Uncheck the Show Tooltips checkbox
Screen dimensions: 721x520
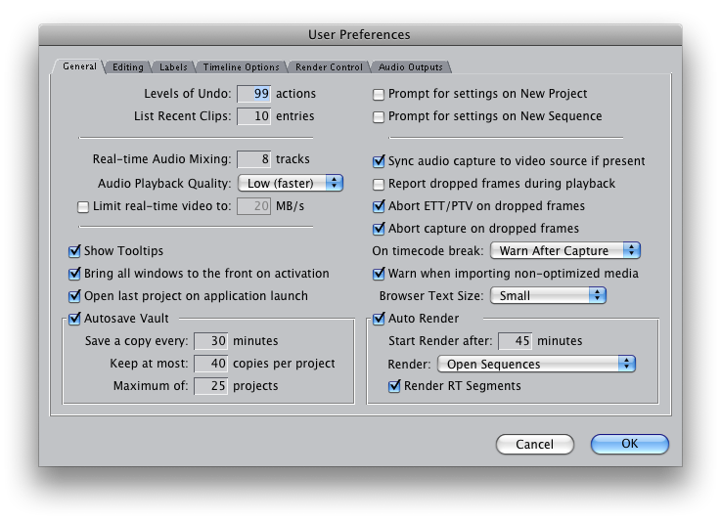[x=74, y=252]
